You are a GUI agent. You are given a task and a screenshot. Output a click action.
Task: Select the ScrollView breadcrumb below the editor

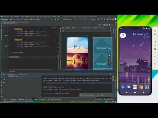click(x=12, y=71)
